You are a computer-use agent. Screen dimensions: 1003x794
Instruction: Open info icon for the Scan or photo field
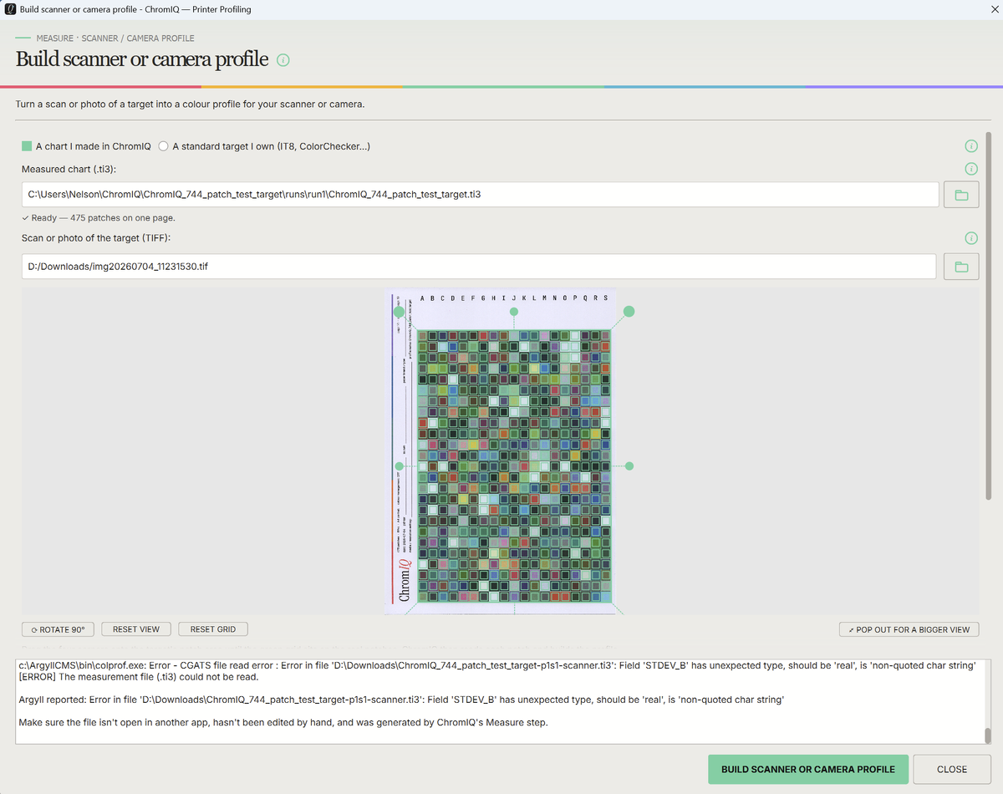[x=971, y=238]
